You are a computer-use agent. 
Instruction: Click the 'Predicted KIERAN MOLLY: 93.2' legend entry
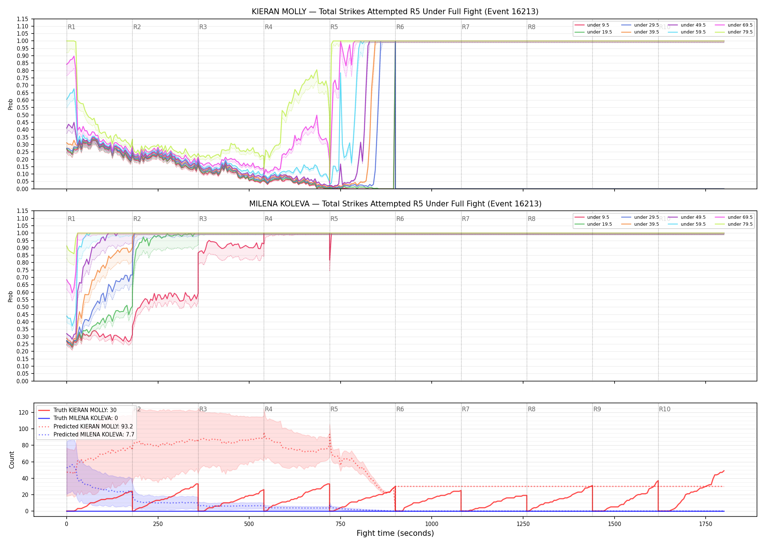85,427
